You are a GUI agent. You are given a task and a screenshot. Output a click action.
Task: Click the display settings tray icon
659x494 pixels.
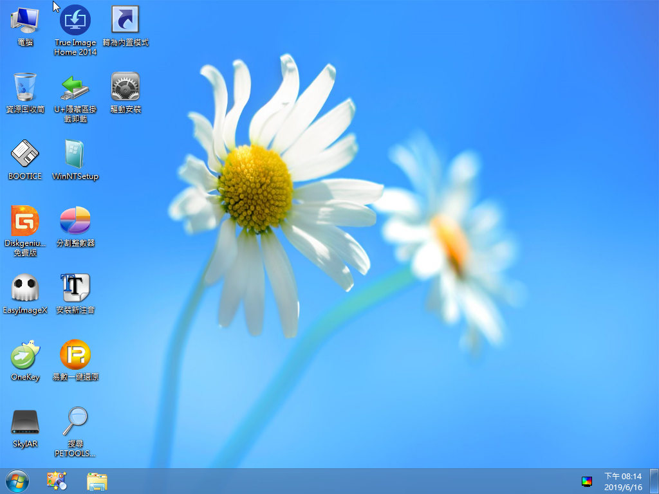(x=587, y=481)
